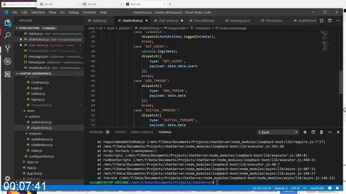
Task: Open configureStore.js in the file tree
Action: [x=41, y=156]
